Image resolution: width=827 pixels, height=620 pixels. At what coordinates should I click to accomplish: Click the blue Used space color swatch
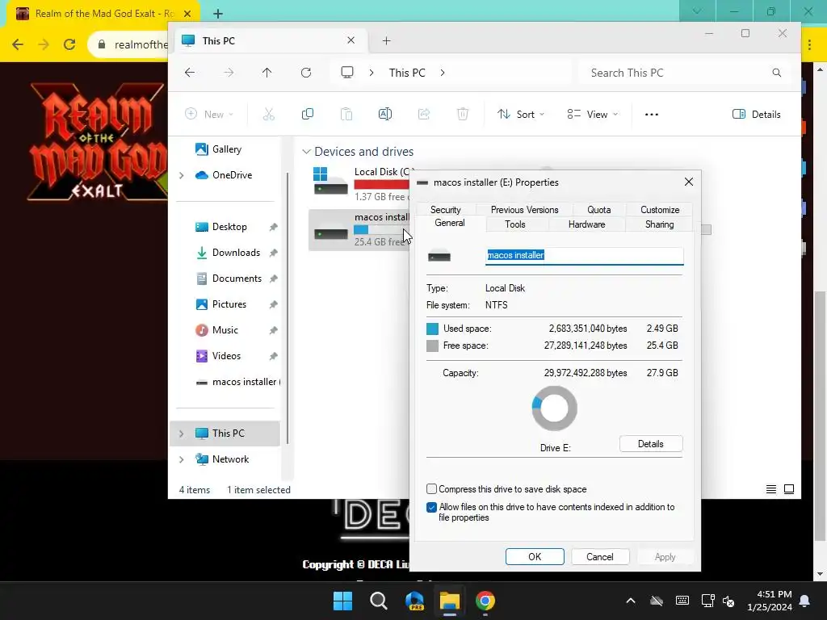click(x=433, y=329)
